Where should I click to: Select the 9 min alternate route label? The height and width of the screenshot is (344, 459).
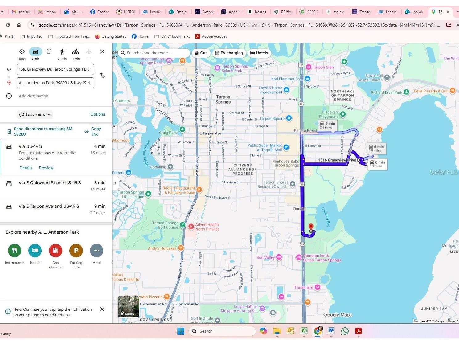(327, 125)
